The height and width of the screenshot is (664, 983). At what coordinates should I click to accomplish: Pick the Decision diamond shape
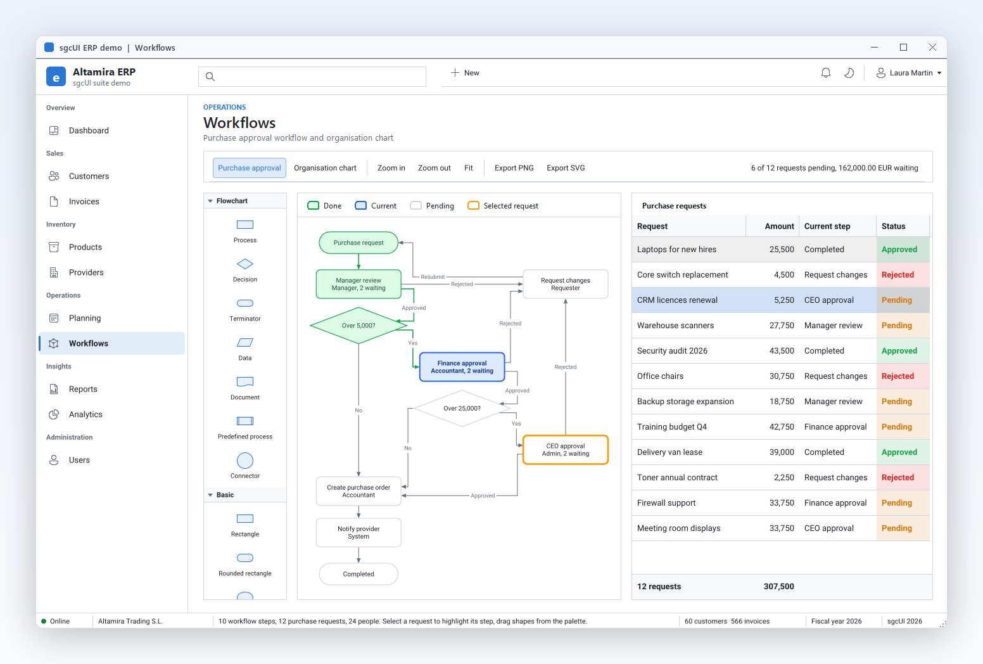245,264
